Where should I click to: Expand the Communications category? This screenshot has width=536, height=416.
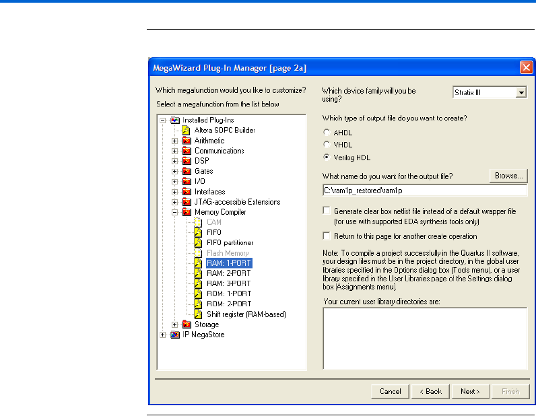pyautogui.click(x=174, y=151)
